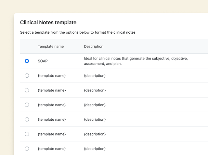Pick the radio button in the fourth table row

(27, 105)
